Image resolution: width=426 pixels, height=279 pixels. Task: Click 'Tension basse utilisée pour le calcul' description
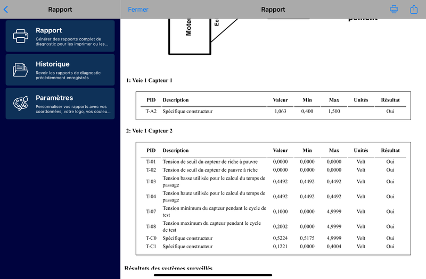(214, 181)
